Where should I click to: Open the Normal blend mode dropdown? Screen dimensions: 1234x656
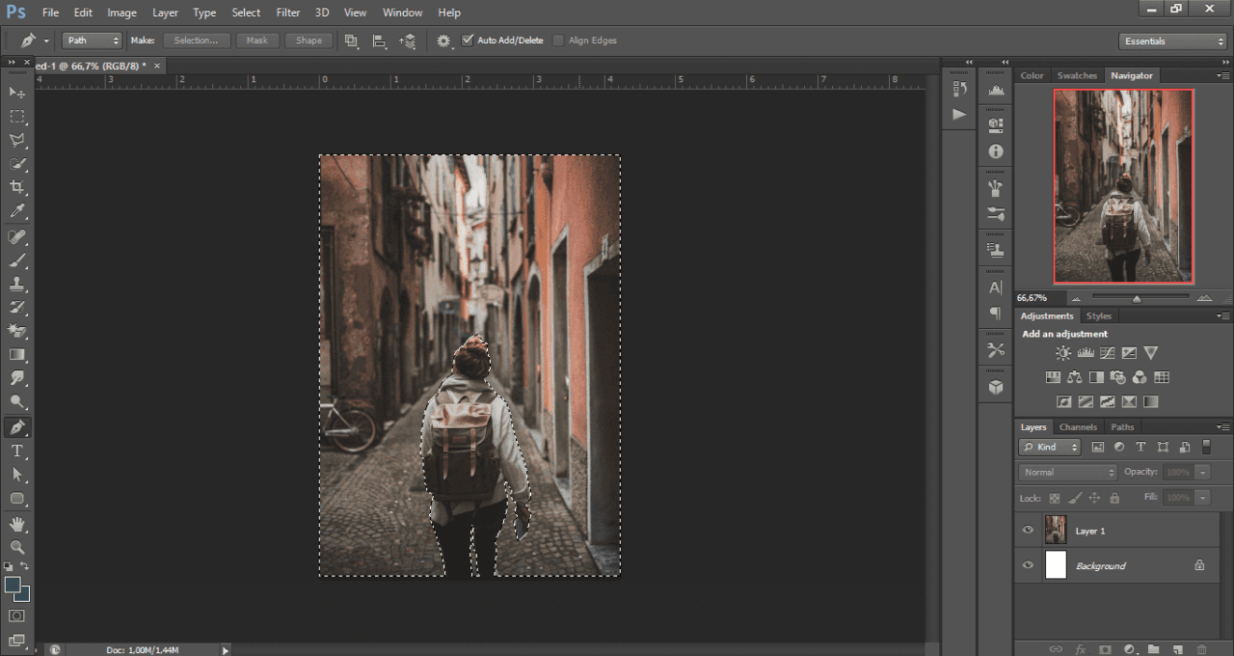pos(1067,473)
